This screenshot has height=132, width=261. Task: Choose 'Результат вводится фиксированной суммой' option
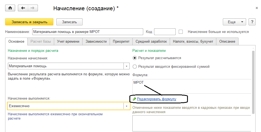pyautogui.click(x=135, y=66)
